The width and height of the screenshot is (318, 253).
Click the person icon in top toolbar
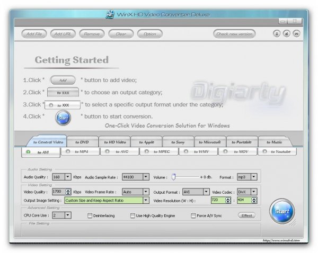click(277, 34)
